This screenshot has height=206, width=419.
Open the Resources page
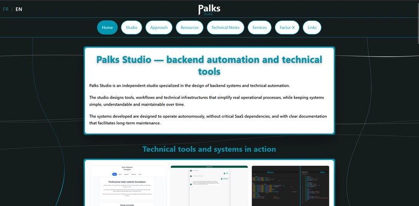[190, 28]
